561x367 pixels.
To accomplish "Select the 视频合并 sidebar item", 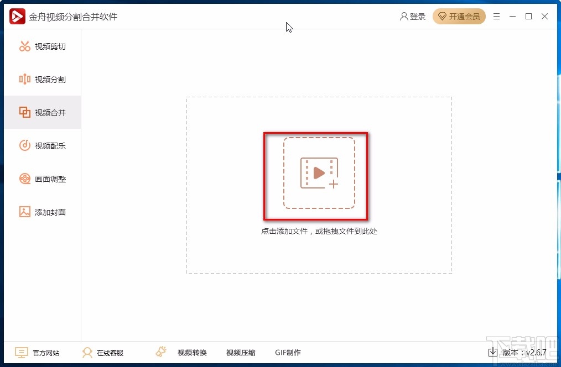I will coord(43,112).
